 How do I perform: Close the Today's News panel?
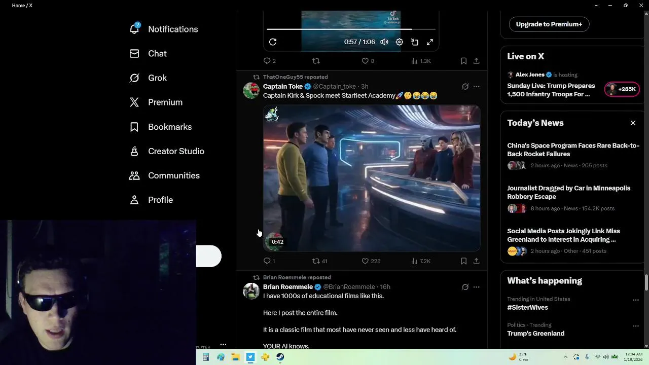633,123
